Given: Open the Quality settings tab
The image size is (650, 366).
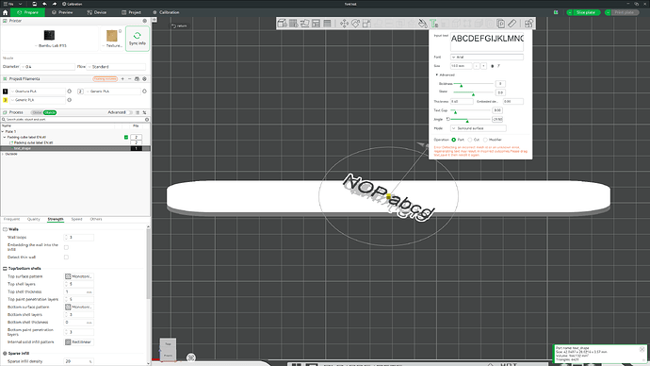Looking at the screenshot, I should 34,219.
